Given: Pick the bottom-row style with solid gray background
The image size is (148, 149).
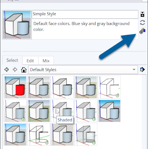Looking at the screenshot, I should pyautogui.click(x=62, y=134).
